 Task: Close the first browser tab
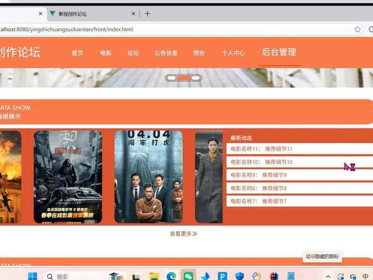coord(41,14)
